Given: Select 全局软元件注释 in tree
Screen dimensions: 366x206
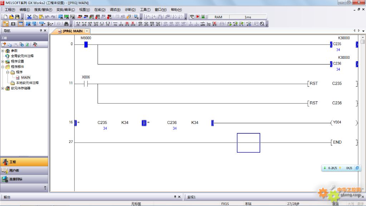Looking at the screenshot, I should [23, 56].
